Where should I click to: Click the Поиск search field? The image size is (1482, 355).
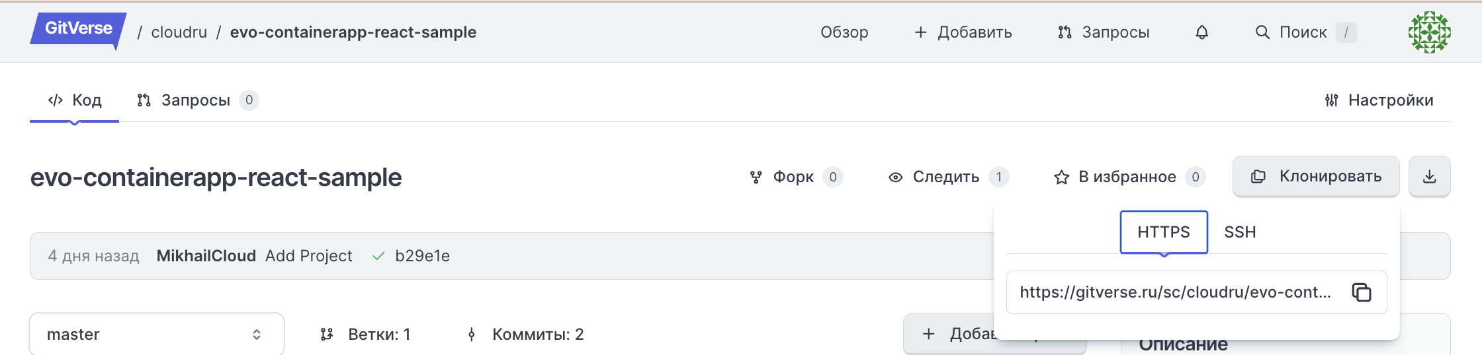tap(1303, 32)
